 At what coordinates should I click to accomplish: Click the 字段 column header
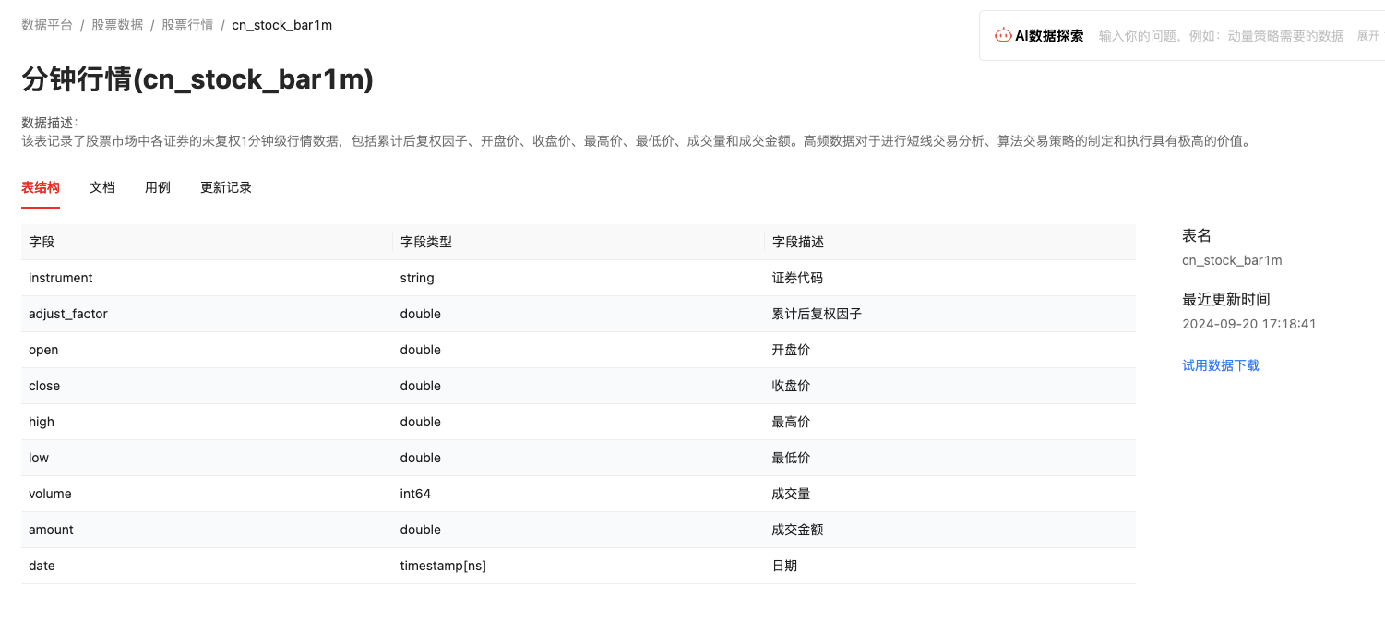42,242
